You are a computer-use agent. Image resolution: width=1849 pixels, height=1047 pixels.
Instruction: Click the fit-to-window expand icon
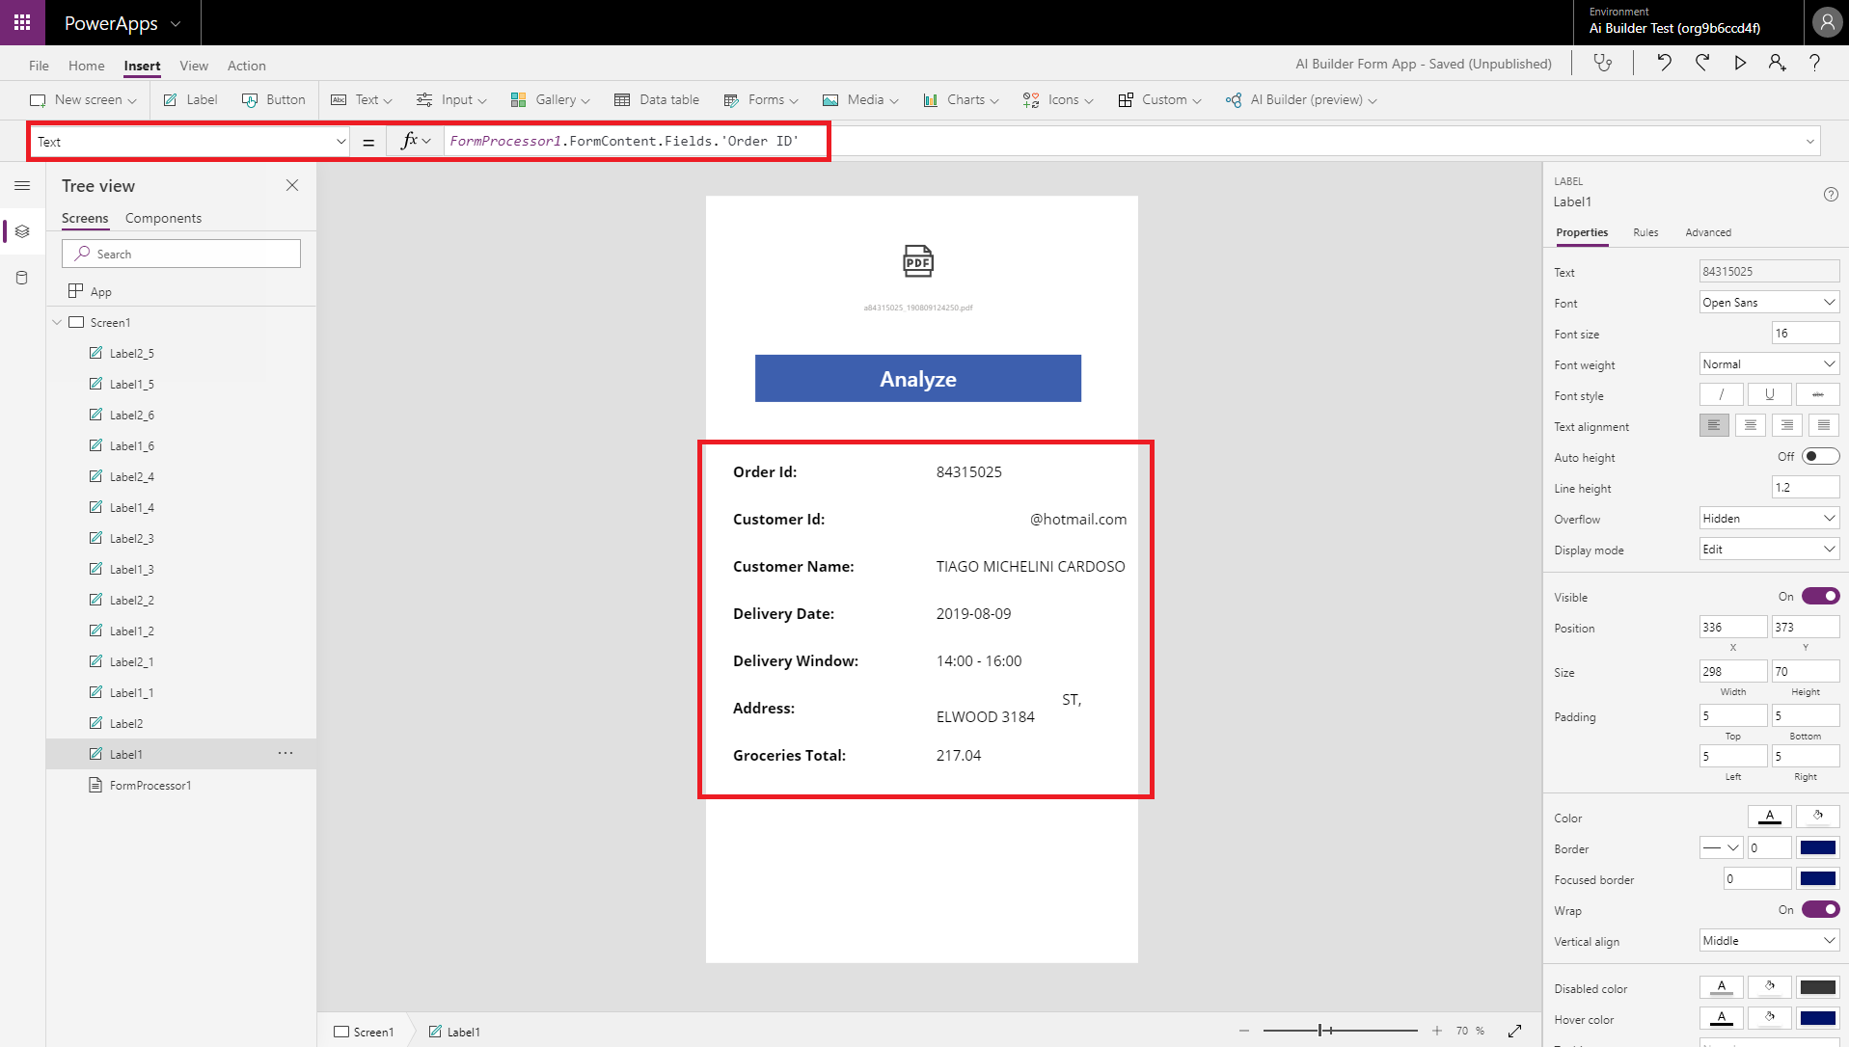(x=1515, y=1031)
